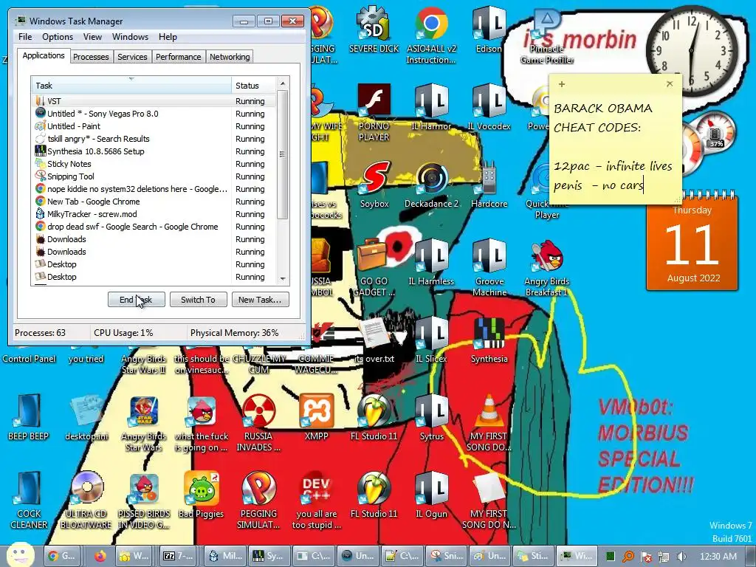Click the Switch To button
This screenshot has width=756, height=567.
pyautogui.click(x=198, y=300)
